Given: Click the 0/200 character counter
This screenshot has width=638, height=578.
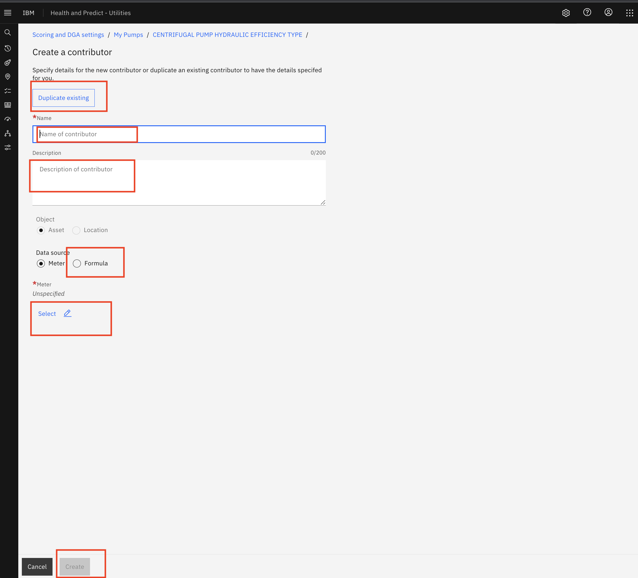Looking at the screenshot, I should 318,153.
